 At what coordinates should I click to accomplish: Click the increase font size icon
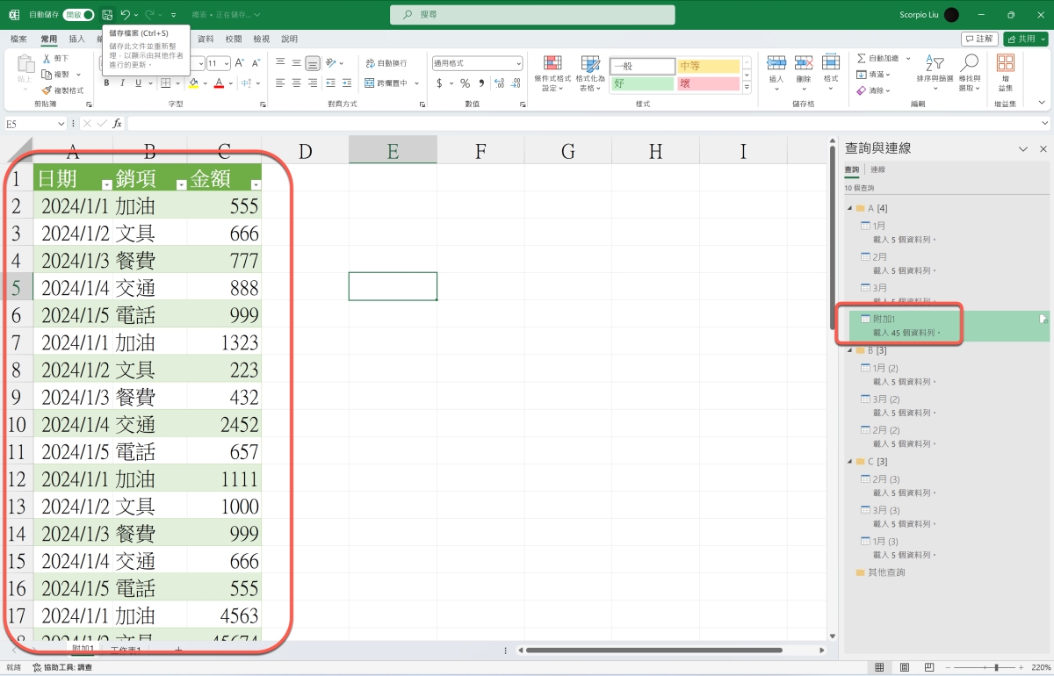pos(240,63)
